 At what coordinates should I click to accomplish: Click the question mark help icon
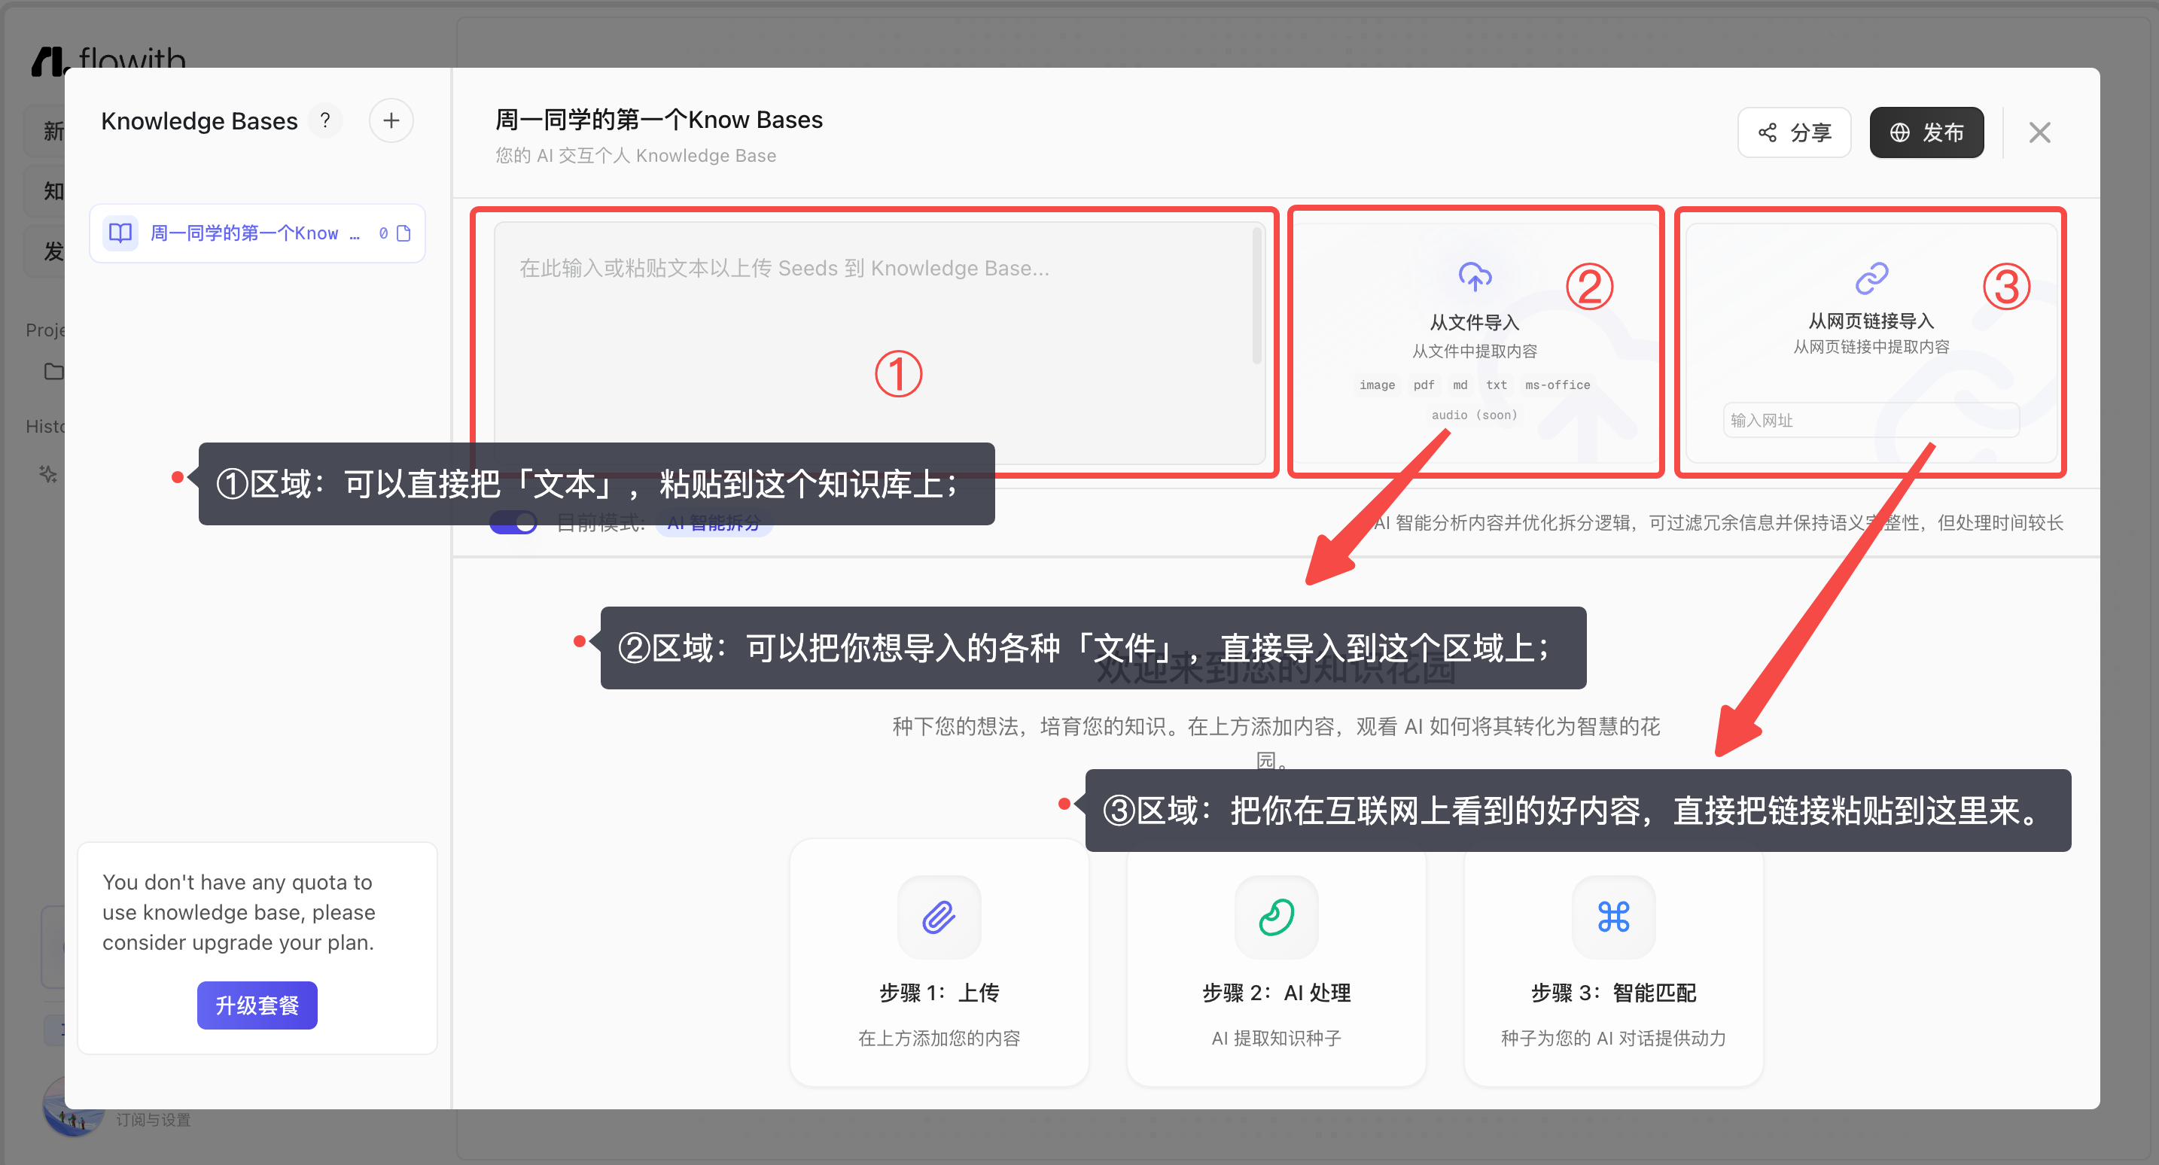pyautogui.click(x=325, y=120)
